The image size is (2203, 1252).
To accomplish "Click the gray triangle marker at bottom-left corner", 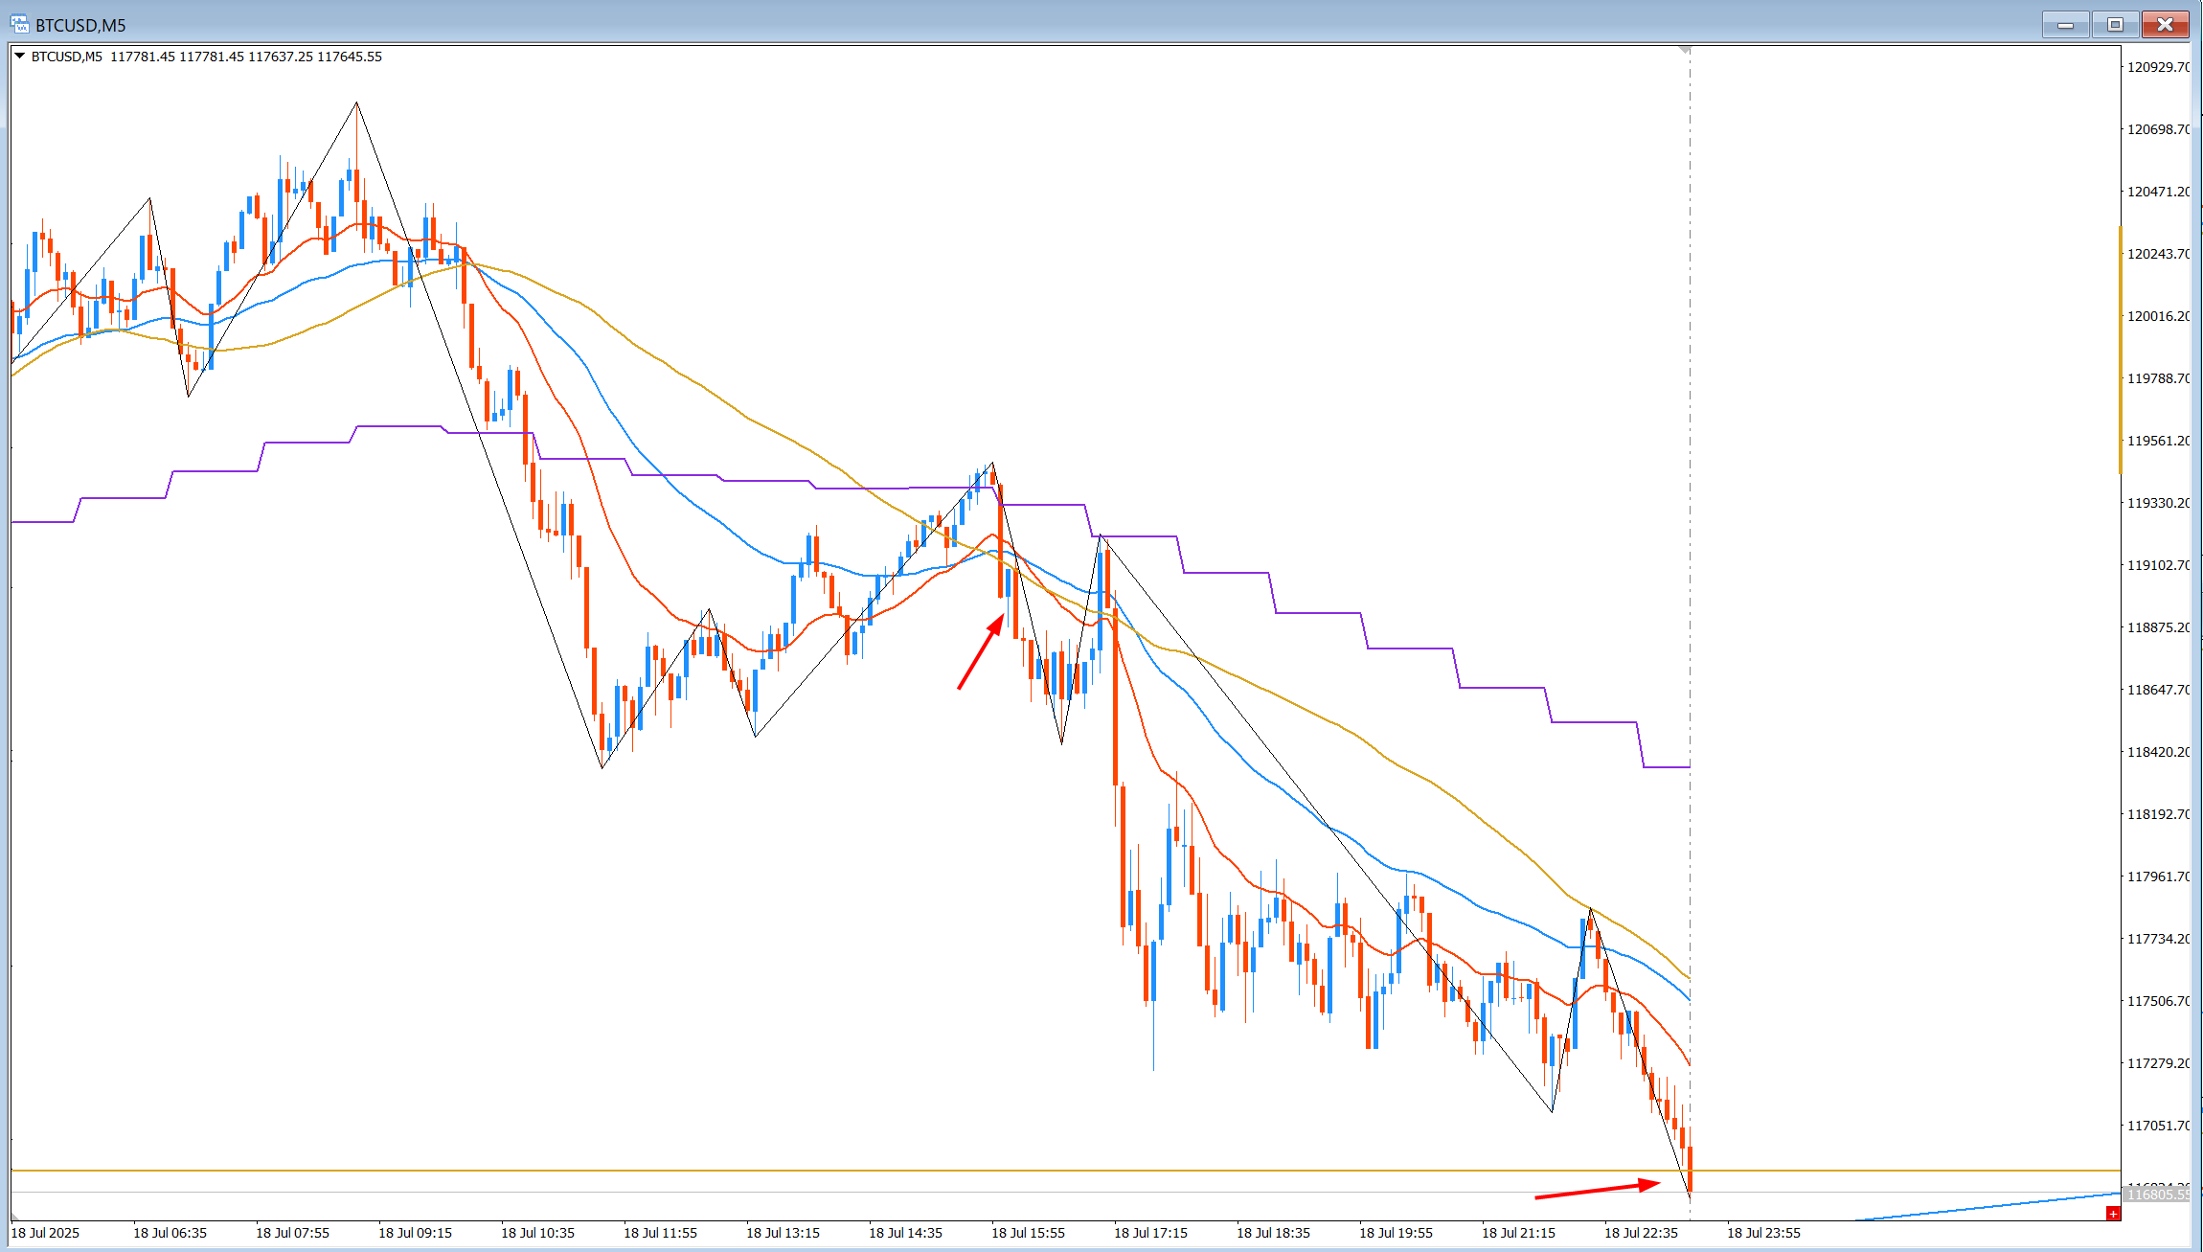I will [15, 1217].
